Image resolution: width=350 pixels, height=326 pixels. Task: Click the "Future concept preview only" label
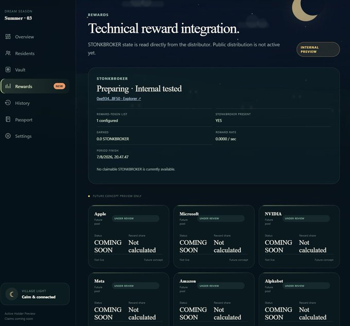click(117, 196)
